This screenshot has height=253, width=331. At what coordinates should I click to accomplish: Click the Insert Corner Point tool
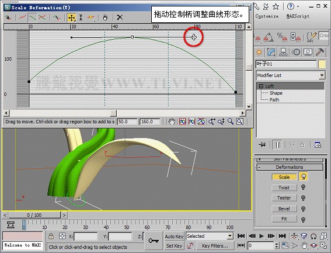91,18
